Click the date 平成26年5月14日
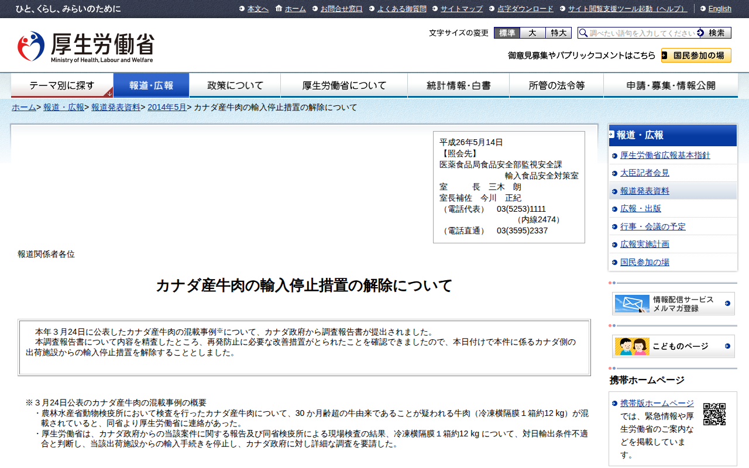Viewport: 749px width, 468px height. point(471,142)
